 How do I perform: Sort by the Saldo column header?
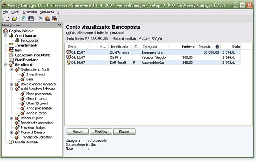click(231, 46)
